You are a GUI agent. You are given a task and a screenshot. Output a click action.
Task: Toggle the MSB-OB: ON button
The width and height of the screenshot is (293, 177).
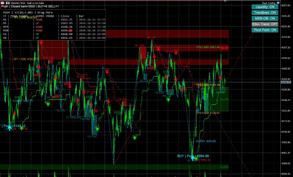click(265, 19)
